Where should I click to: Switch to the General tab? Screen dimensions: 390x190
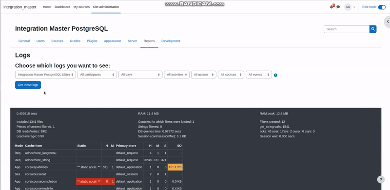click(x=24, y=41)
